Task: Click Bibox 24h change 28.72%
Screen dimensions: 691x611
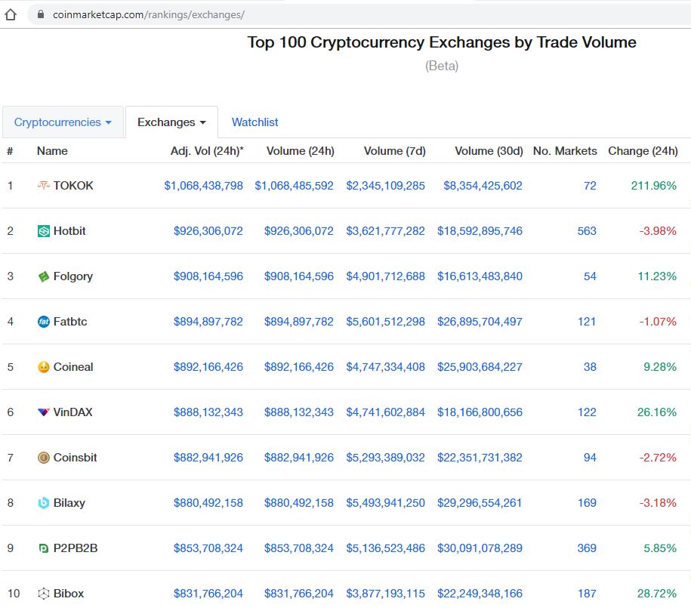Action: point(656,594)
